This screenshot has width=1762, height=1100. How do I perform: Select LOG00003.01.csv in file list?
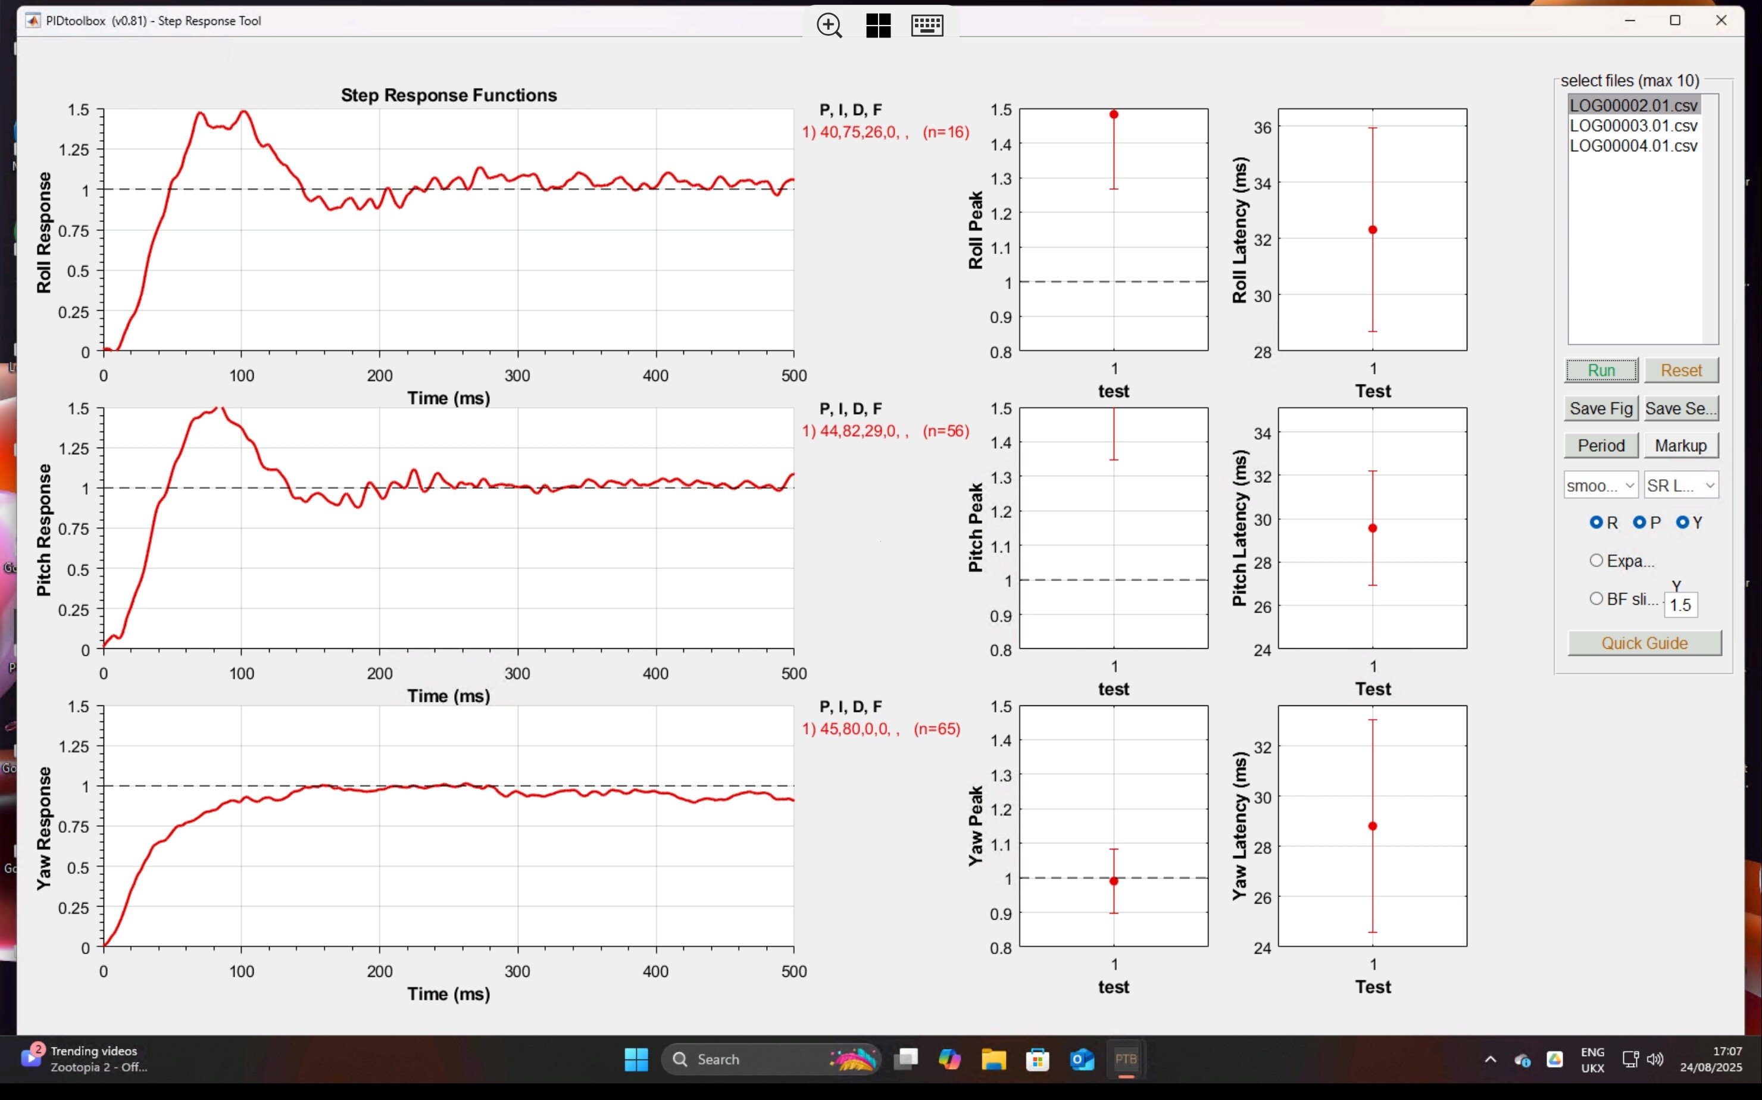tap(1633, 126)
